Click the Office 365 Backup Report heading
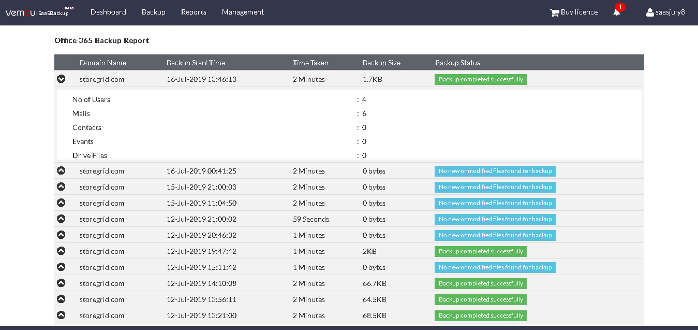698x330 pixels. click(x=102, y=40)
